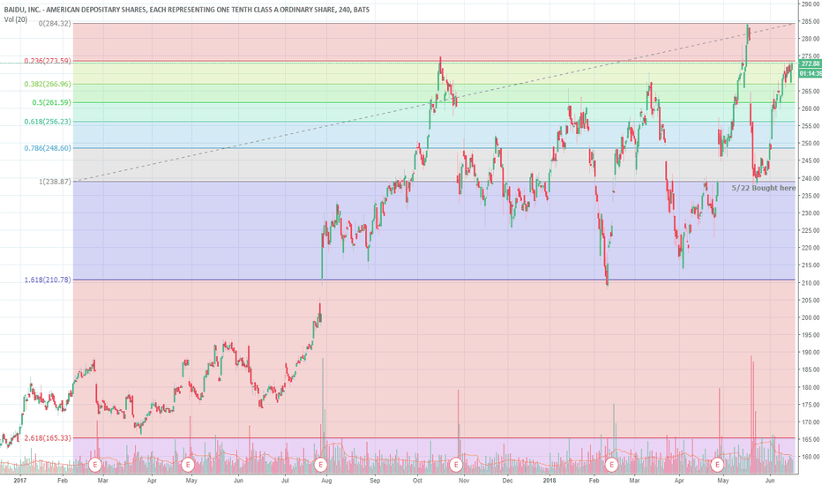822x485 pixels.
Task: Select the Oct label on the time axis
Action: 417,481
